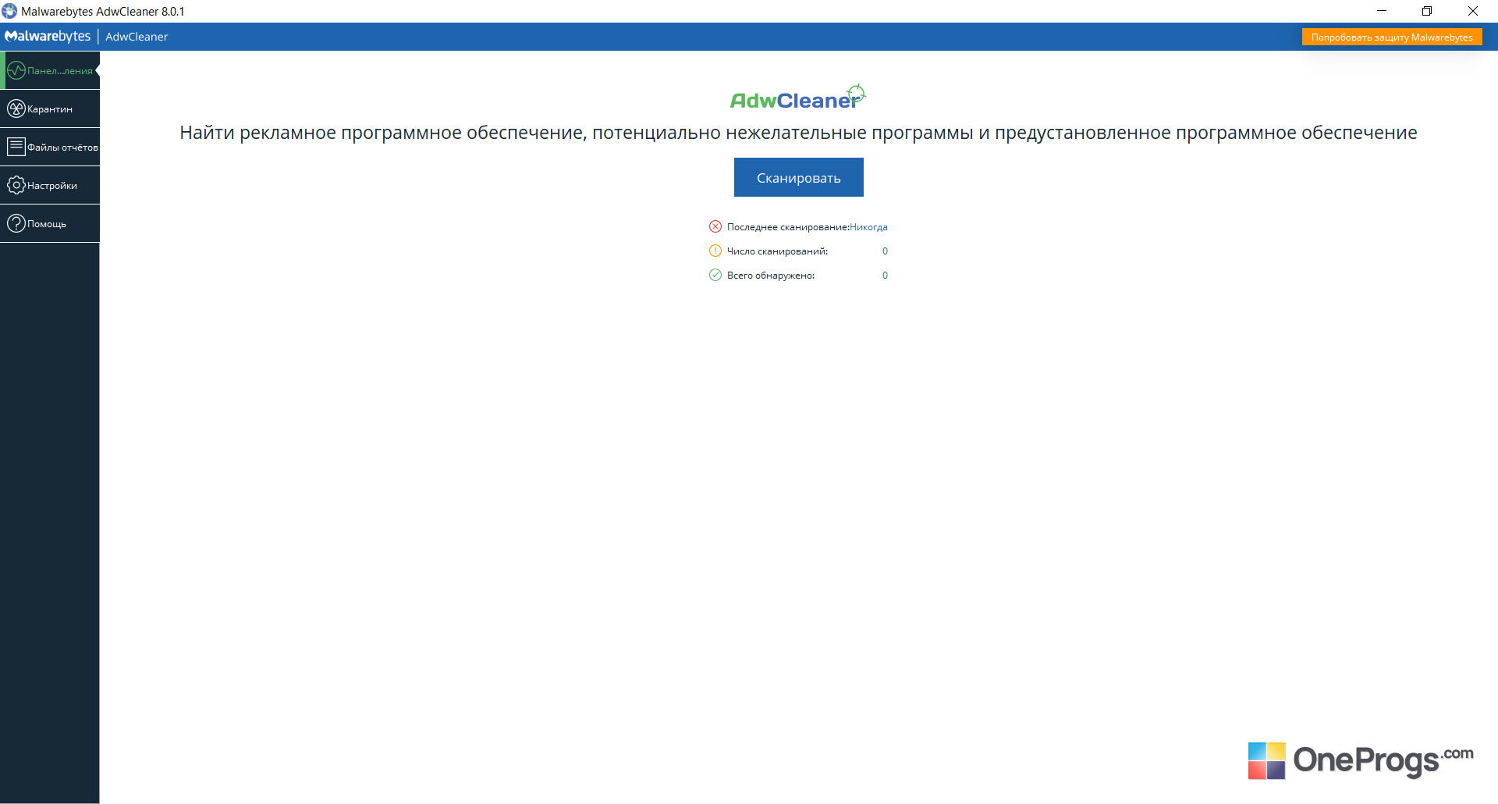Click the Число сканирований value 0
The image size is (1498, 804).
[885, 251]
